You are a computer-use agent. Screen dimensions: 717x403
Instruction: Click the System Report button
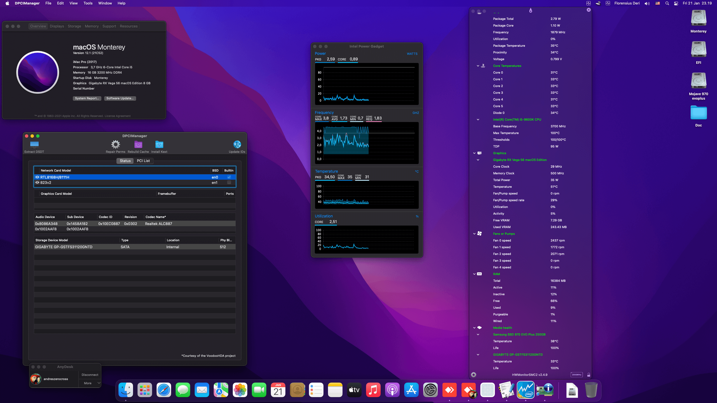click(x=87, y=98)
